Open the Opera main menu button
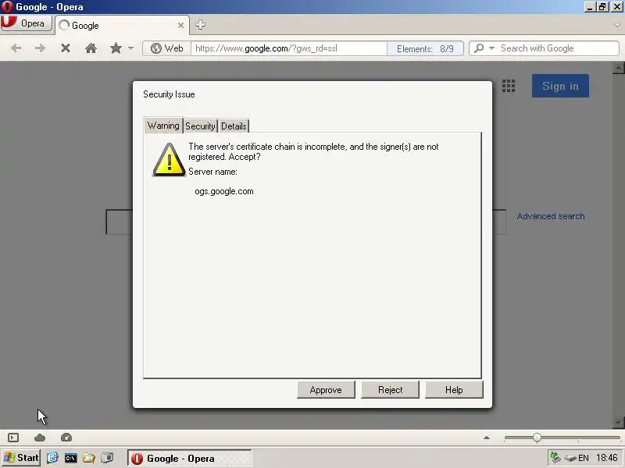 click(27, 23)
